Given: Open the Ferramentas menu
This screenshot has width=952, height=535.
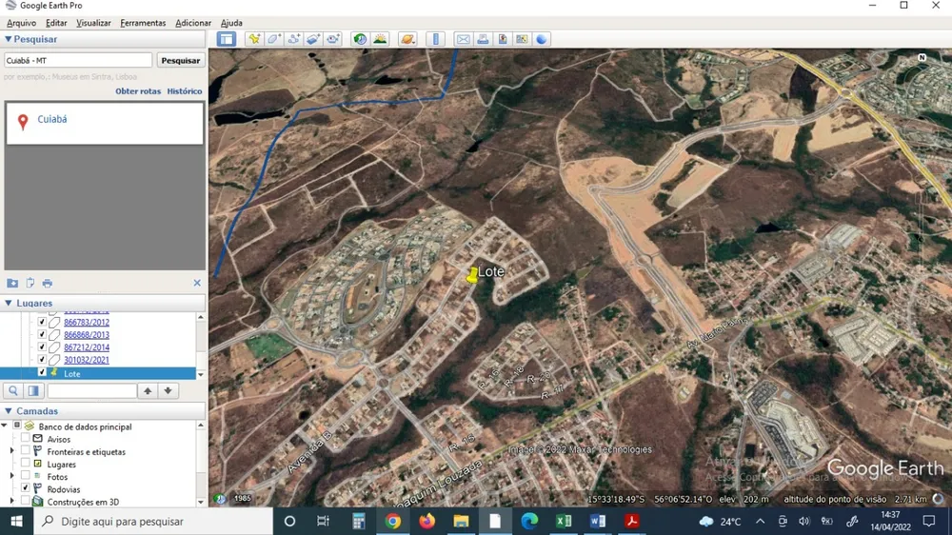Looking at the screenshot, I should pos(143,23).
